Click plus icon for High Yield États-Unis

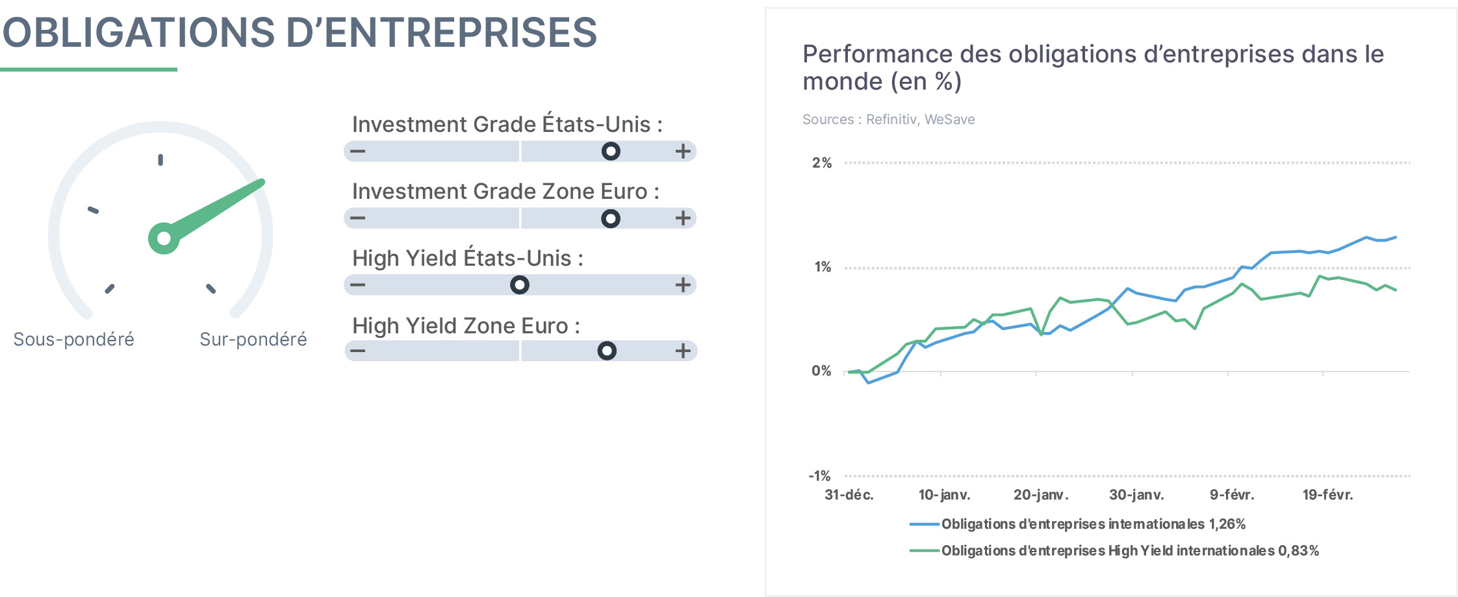683,285
